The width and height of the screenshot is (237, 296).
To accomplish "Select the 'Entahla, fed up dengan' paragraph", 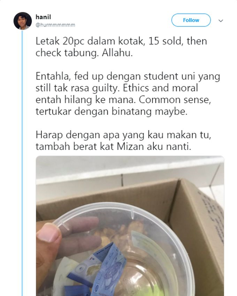I will [128, 94].
